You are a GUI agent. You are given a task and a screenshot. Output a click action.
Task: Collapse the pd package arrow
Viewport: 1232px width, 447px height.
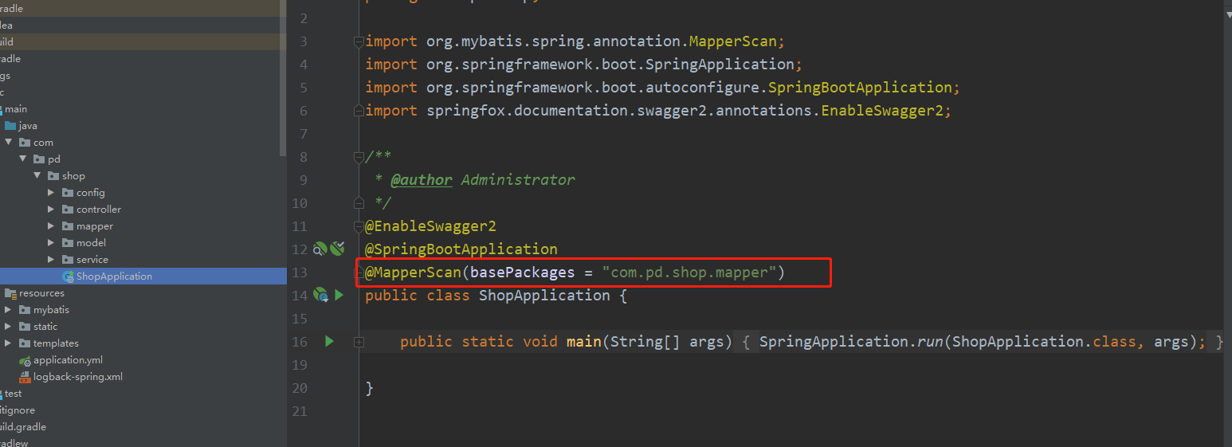click(x=23, y=159)
